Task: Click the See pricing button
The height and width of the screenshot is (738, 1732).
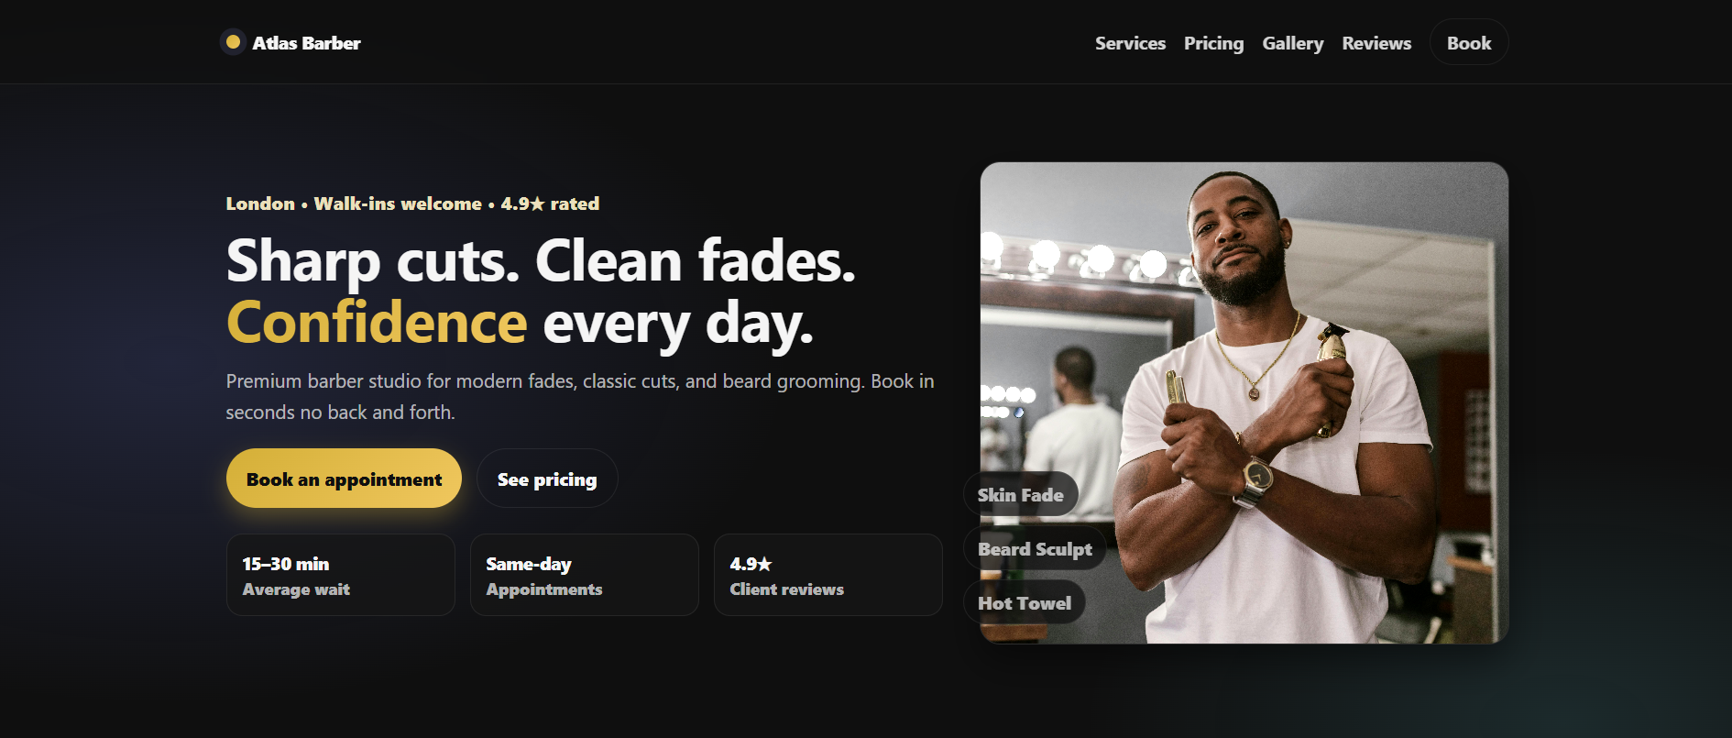Action: (547, 479)
